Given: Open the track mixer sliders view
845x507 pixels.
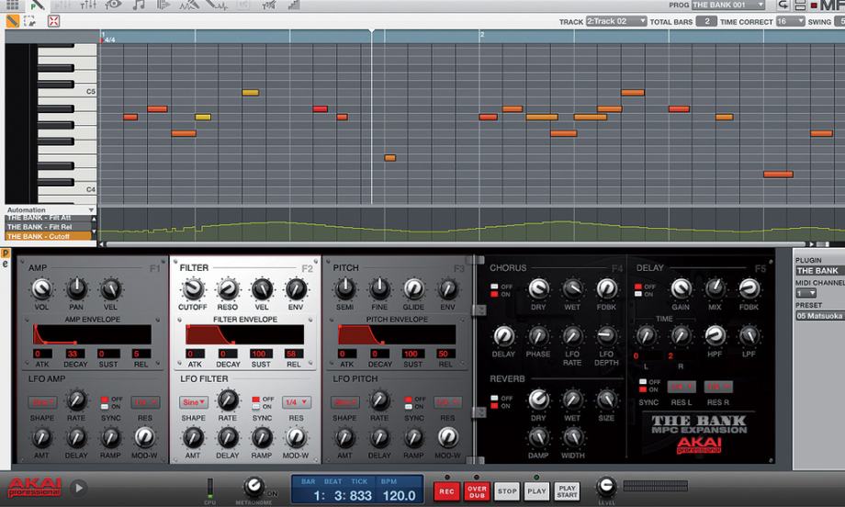Looking at the screenshot, I should 89,6.
